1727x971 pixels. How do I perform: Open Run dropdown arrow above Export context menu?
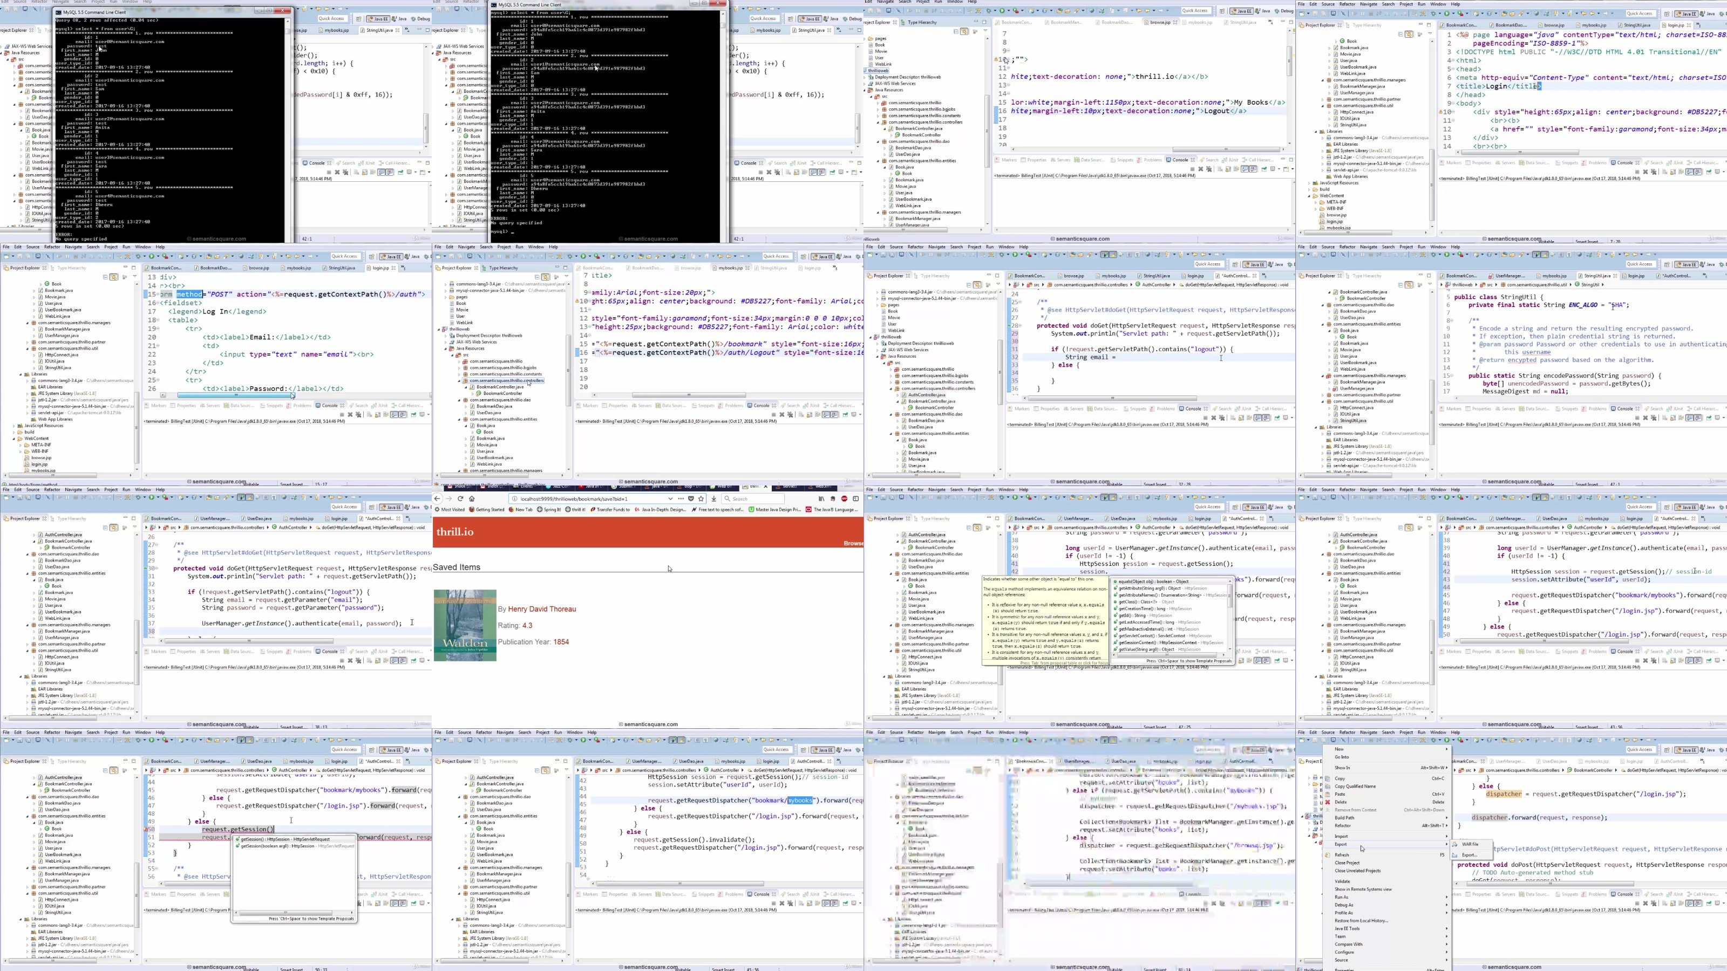[x=1453, y=740]
